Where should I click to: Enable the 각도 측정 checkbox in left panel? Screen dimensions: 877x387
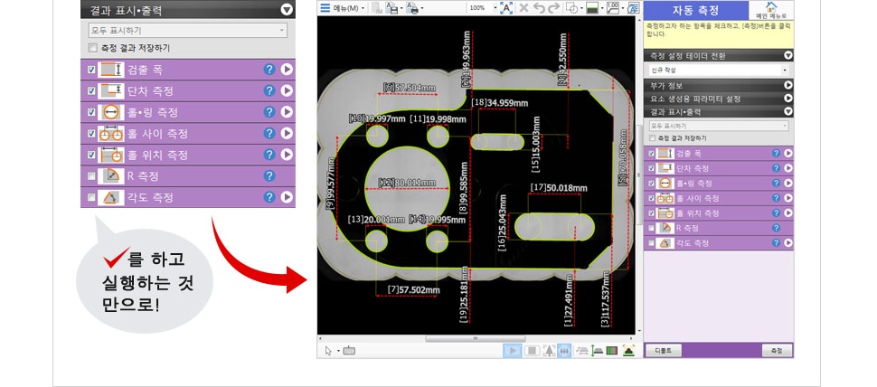[91, 197]
